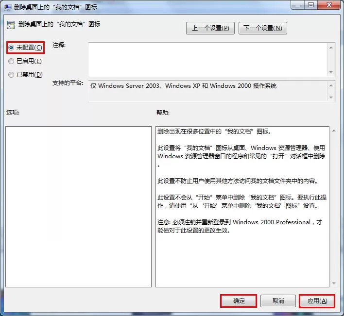Click the 选项 label
Image resolution: width=344 pixels, height=316 pixels.
pyautogui.click(x=13, y=113)
